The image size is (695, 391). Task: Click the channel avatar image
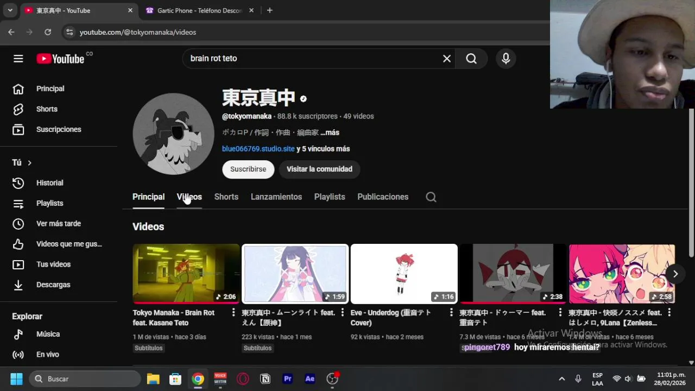174,134
